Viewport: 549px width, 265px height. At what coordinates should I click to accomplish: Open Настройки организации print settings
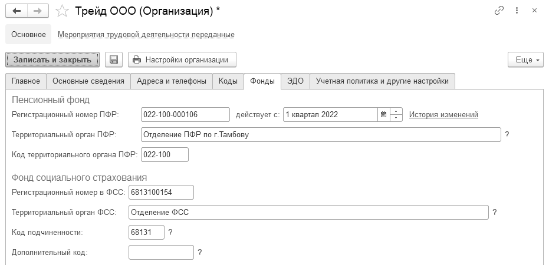(182, 59)
